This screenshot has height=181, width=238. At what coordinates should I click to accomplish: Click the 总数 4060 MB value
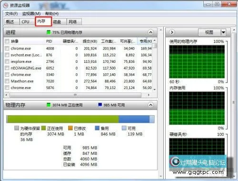[x=89, y=159]
